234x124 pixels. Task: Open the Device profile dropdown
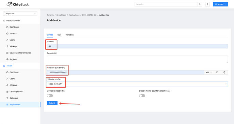click(x=138, y=84)
